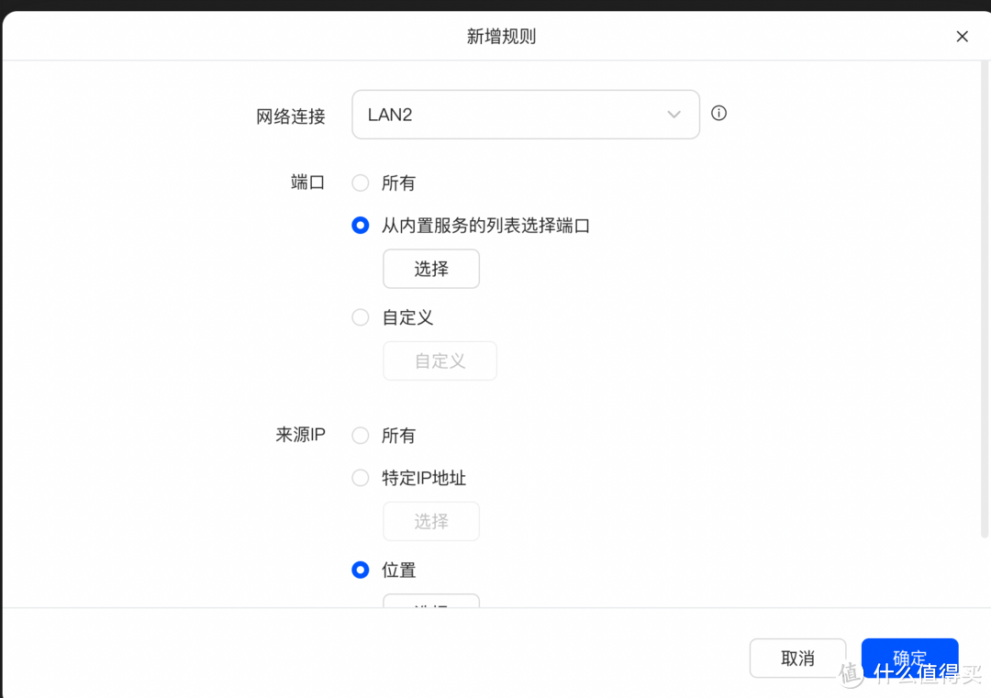The width and height of the screenshot is (991, 698).
Task: Confirm the rule with the 确定 button
Action: [x=909, y=657]
